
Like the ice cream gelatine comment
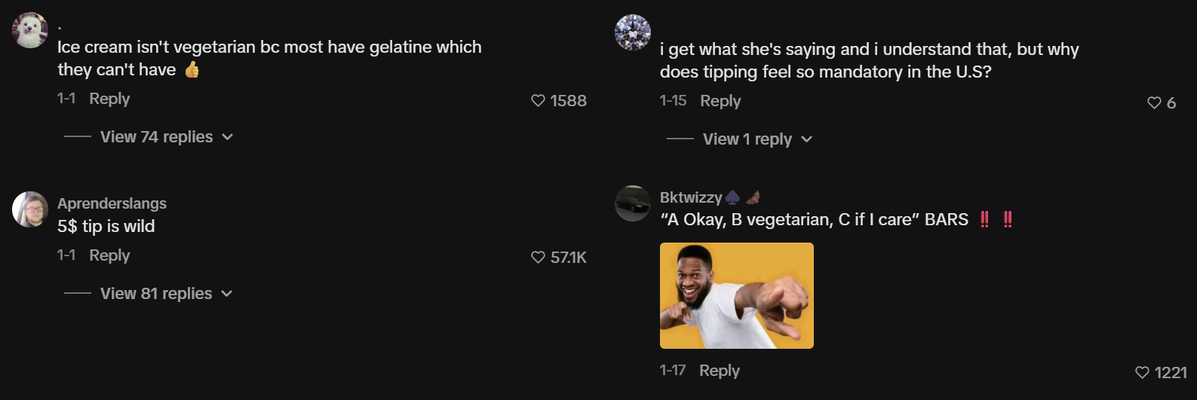coord(538,101)
